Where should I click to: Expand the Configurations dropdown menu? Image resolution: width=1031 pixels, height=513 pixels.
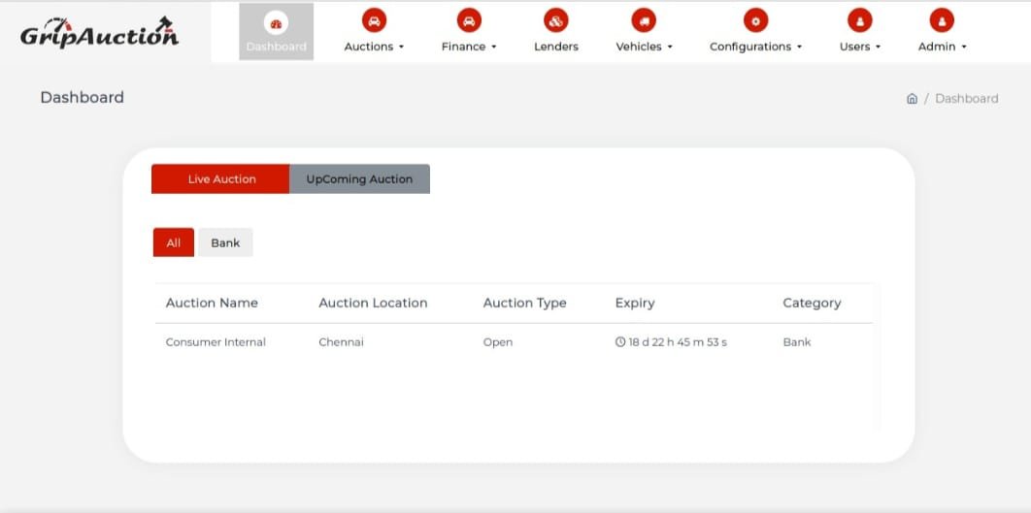[x=755, y=47]
